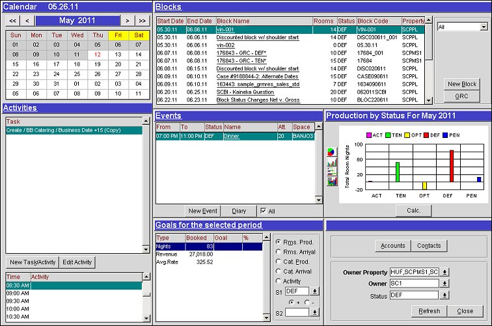Expand the Status dropdown list

[x=445, y=295]
